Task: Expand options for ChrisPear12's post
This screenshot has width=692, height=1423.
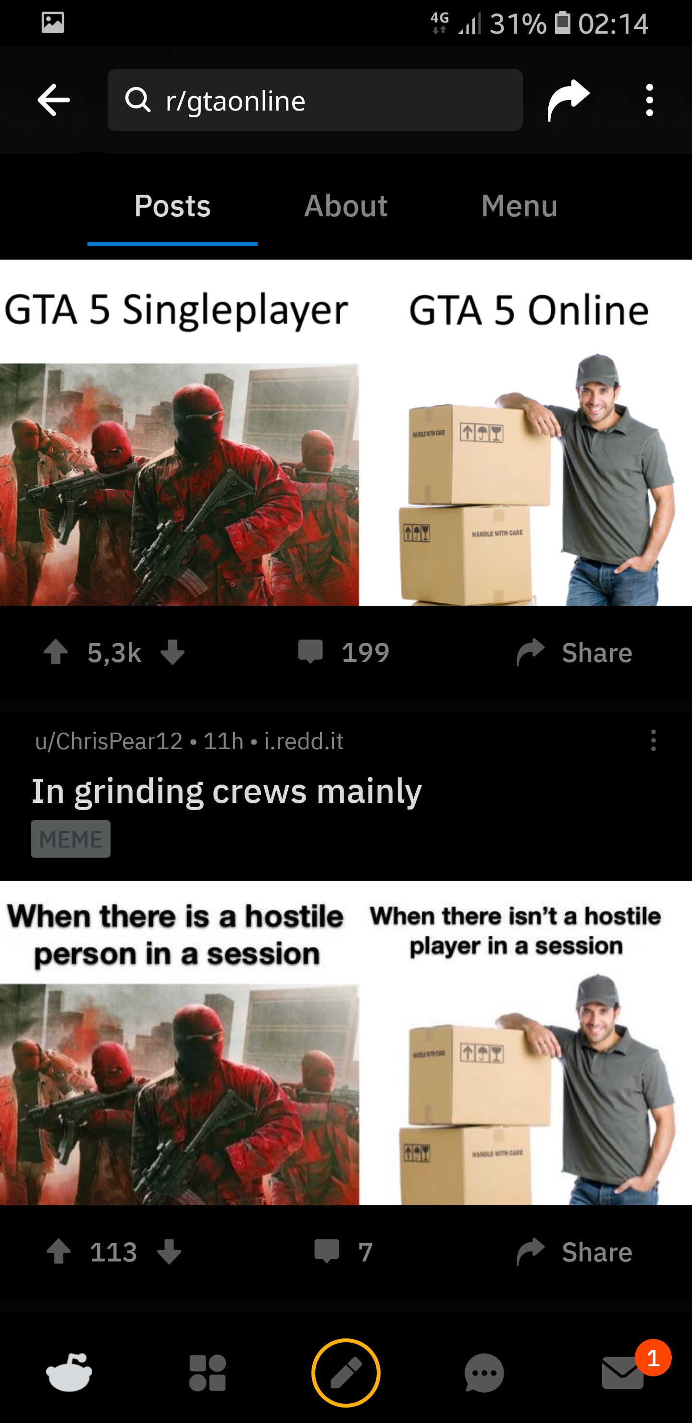Action: click(x=654, y=740)
